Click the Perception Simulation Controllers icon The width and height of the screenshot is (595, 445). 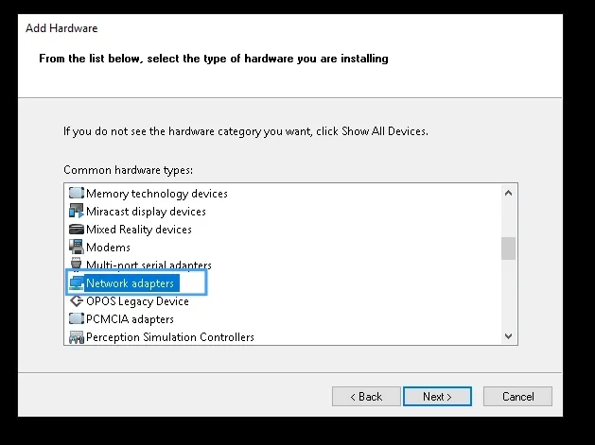point(77,337)
